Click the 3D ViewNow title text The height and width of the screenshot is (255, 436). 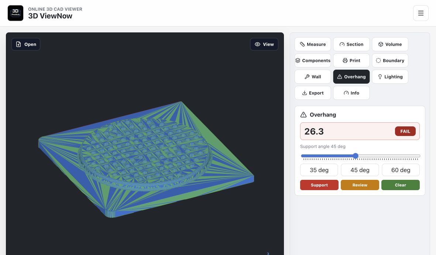(x=50, y=16)
